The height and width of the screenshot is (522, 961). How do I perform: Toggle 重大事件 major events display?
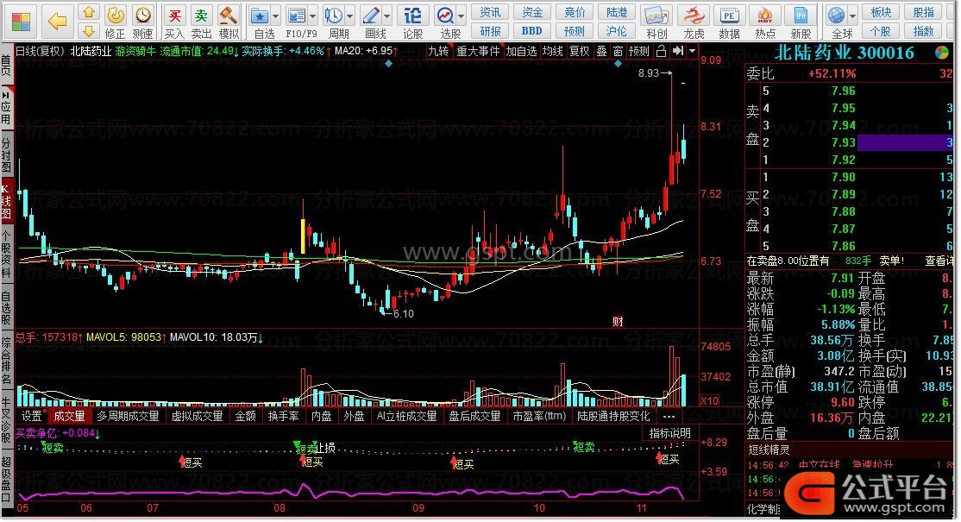[x=478, y=52]
